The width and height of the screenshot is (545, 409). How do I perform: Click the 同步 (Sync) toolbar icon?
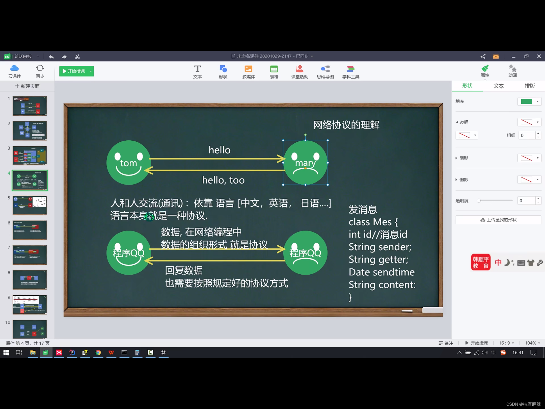pos(39,71)
